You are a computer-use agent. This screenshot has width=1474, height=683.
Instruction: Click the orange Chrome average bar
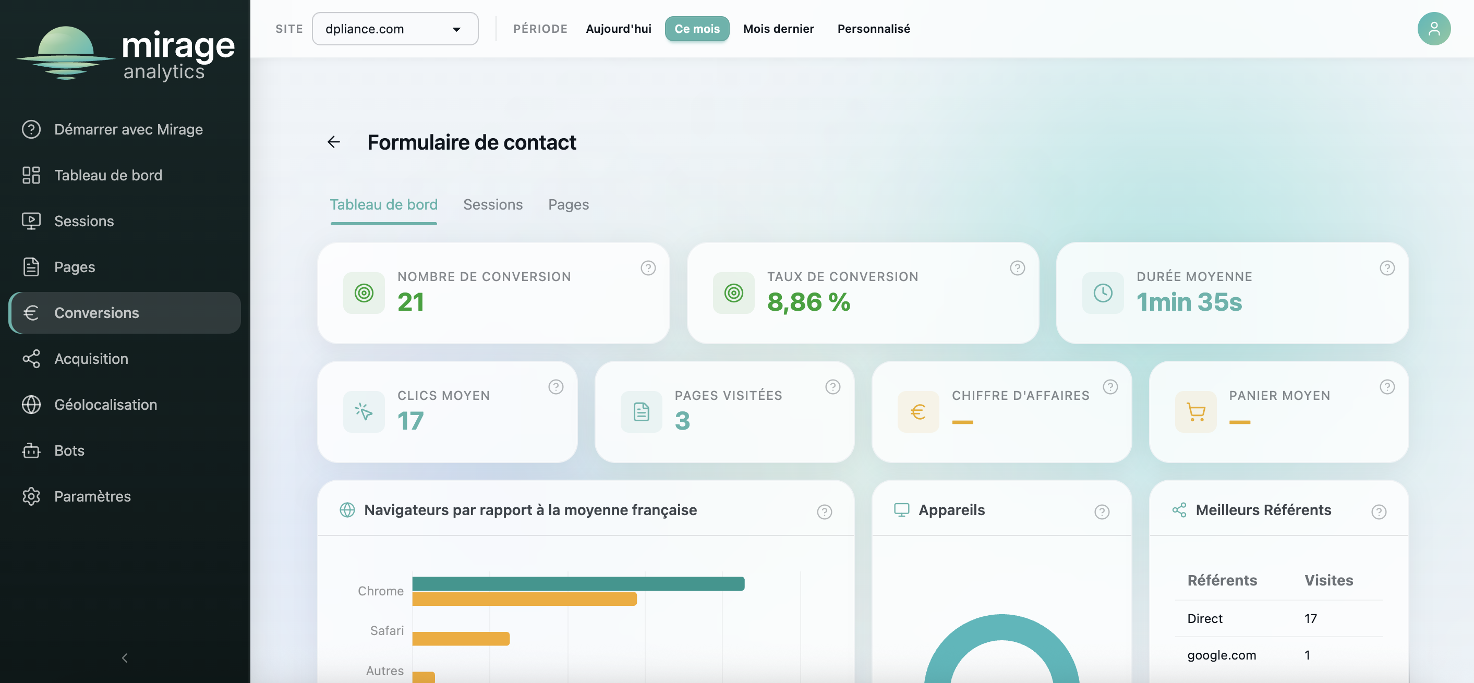point(524,599)
